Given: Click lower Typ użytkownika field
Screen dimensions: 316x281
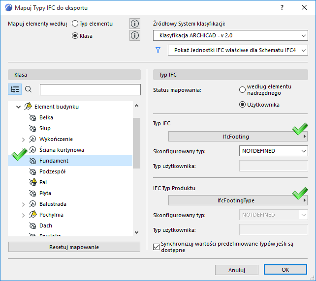Looking at the screenshot, I should (274, 230).
